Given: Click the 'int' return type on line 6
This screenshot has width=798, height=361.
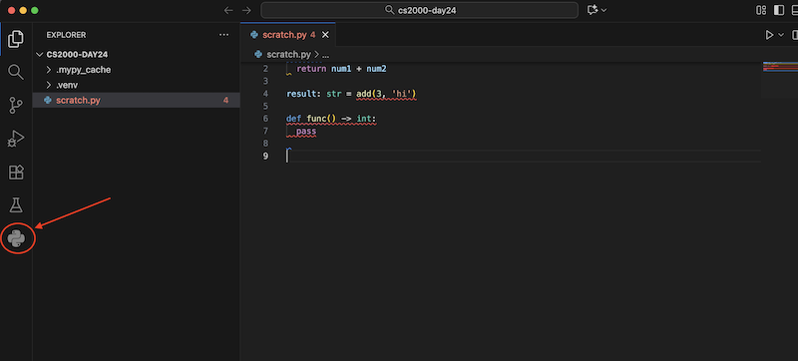Looking at the screenshot, I should 364,119.
